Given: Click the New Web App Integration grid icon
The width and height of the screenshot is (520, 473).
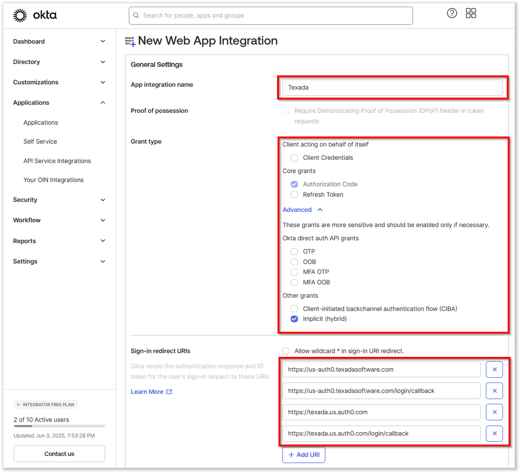Looking at the screenshot, I should point(130,42).
